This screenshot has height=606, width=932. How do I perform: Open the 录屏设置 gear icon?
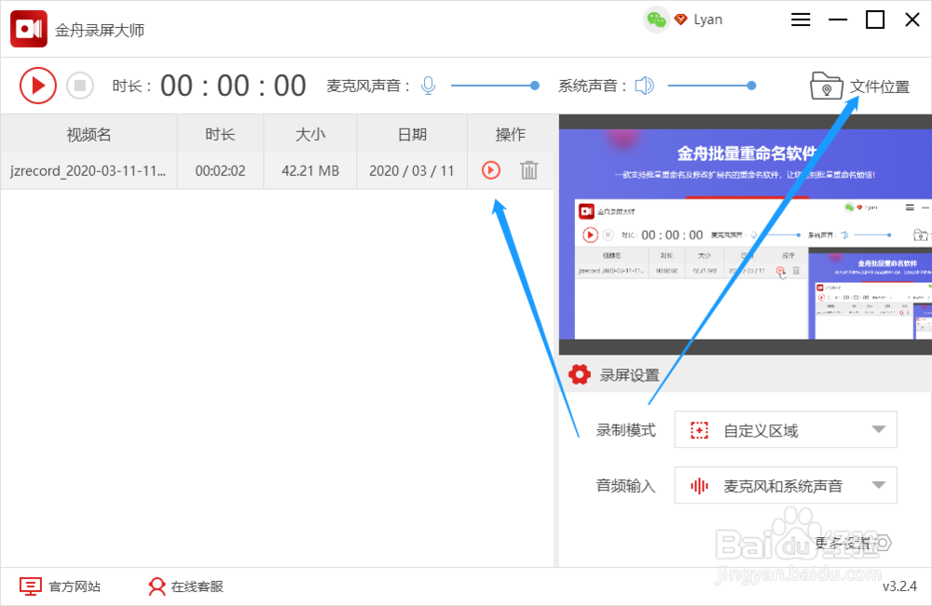coord(580,374)
